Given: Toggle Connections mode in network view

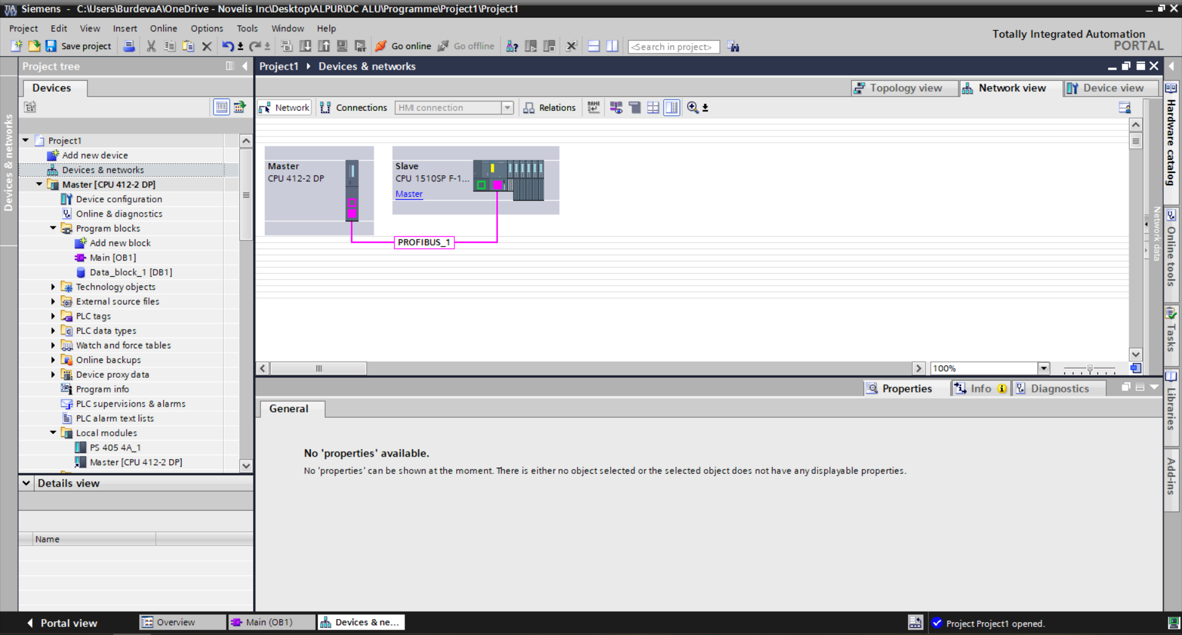Looking at the screenshot, I should coord(354,108).
